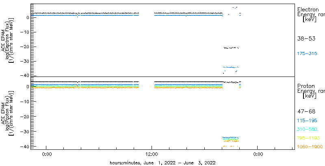Click the -40 tick label on proton plot
Screen dimensions: 325x166
point(24,147)
